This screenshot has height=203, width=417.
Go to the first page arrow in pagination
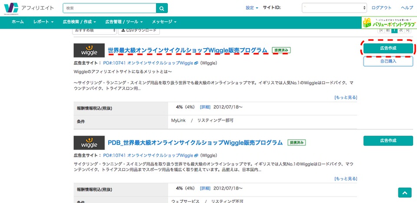click(381, 30)
